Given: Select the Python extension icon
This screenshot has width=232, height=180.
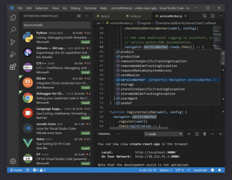Looking at the screenshot, I should (x=28, y=37).
